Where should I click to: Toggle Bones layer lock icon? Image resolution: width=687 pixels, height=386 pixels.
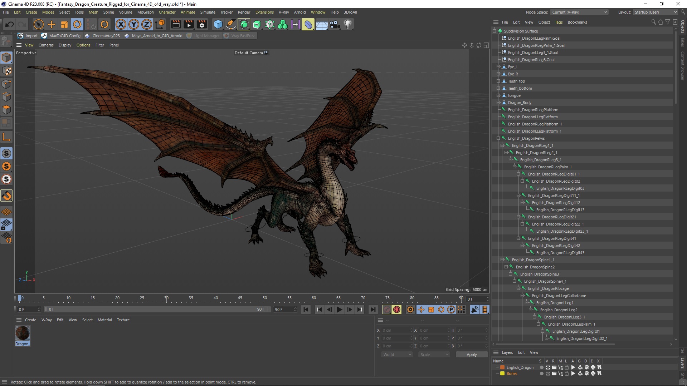click(x=567, y=373)
